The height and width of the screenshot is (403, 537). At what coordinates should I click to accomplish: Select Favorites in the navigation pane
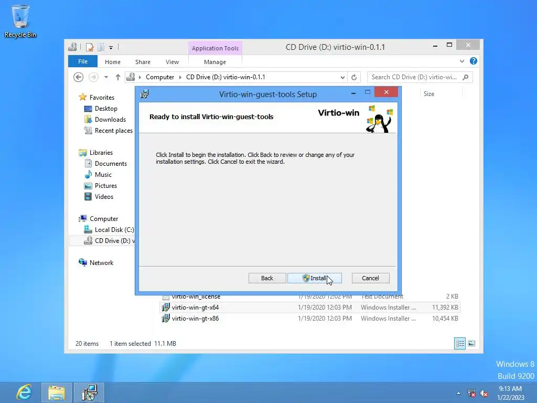tap(102, 97)
